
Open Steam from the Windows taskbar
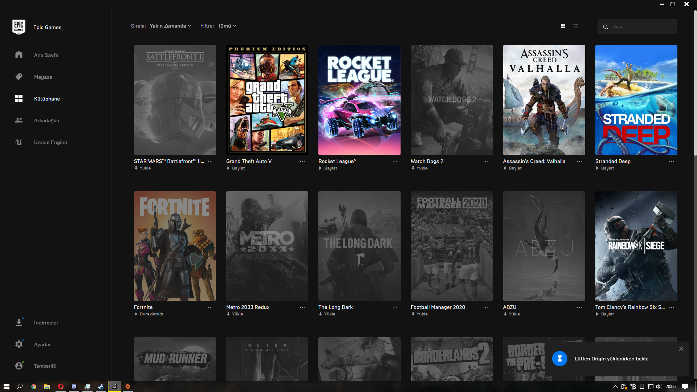pos(101,387)
